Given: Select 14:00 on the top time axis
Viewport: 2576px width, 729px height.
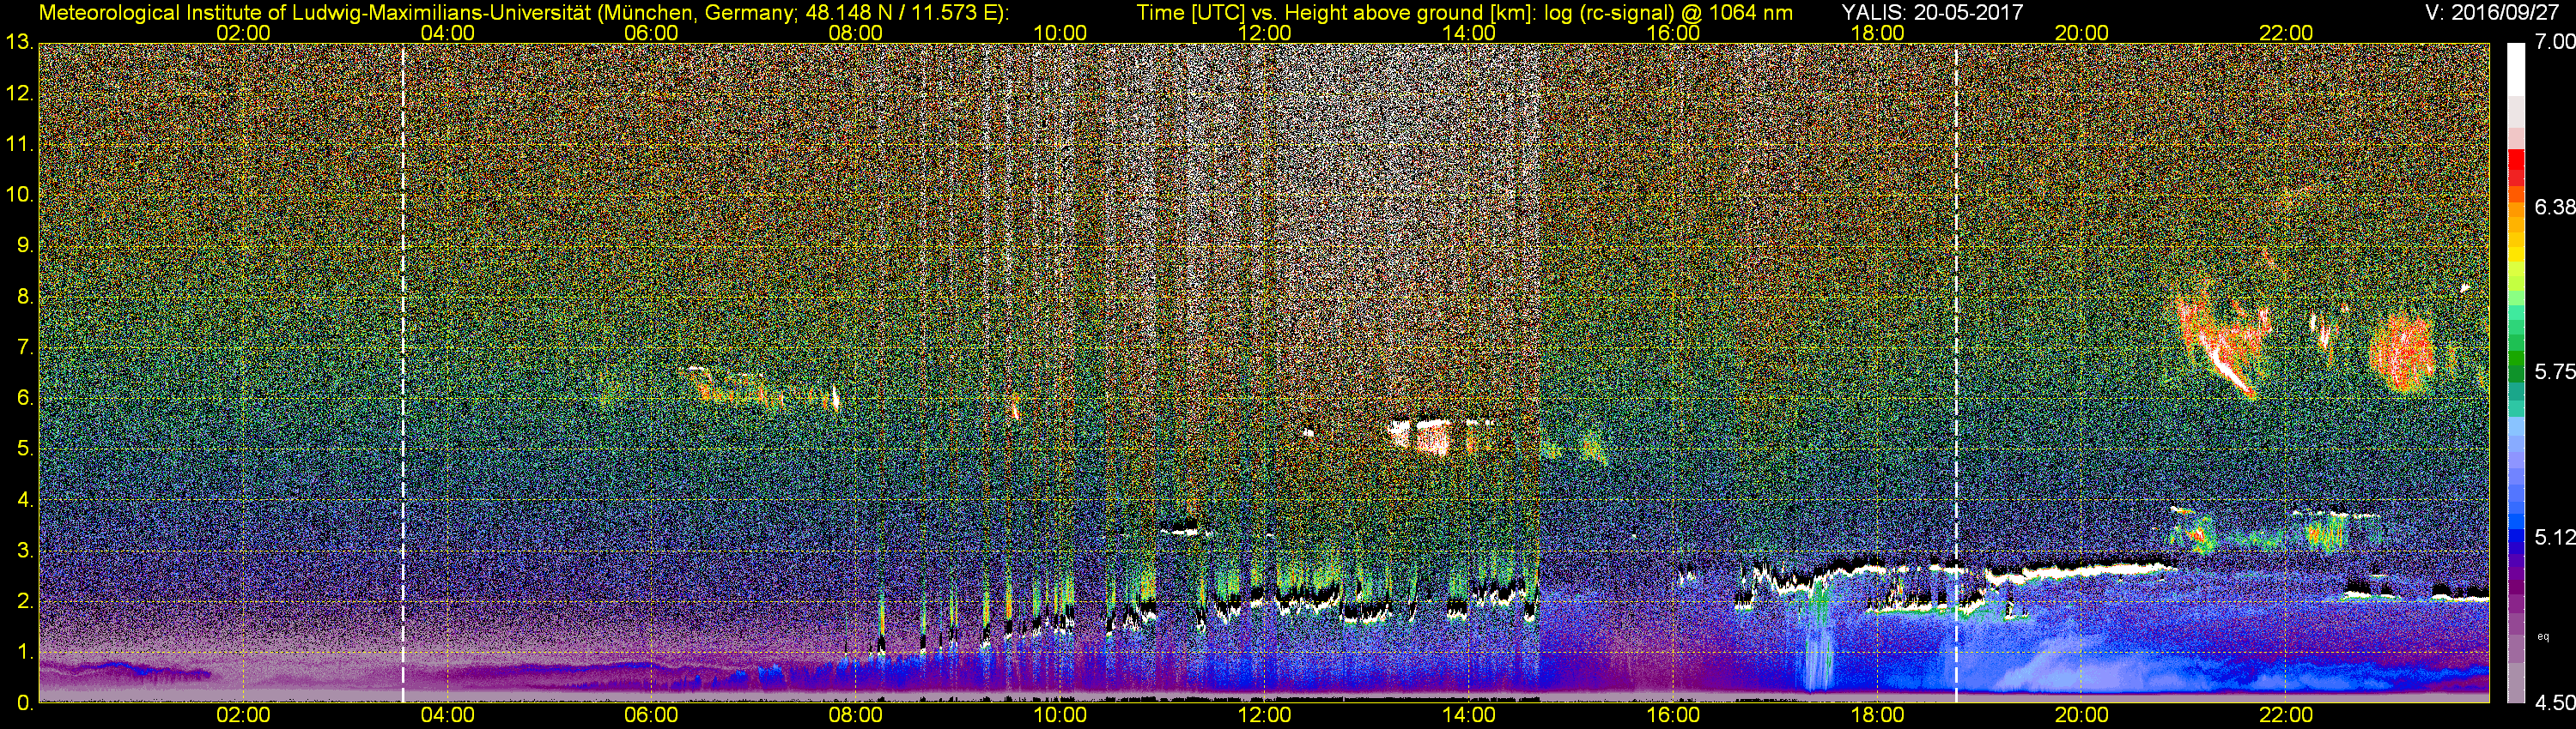Looking at the screenshot, I should click(1469, 33).
